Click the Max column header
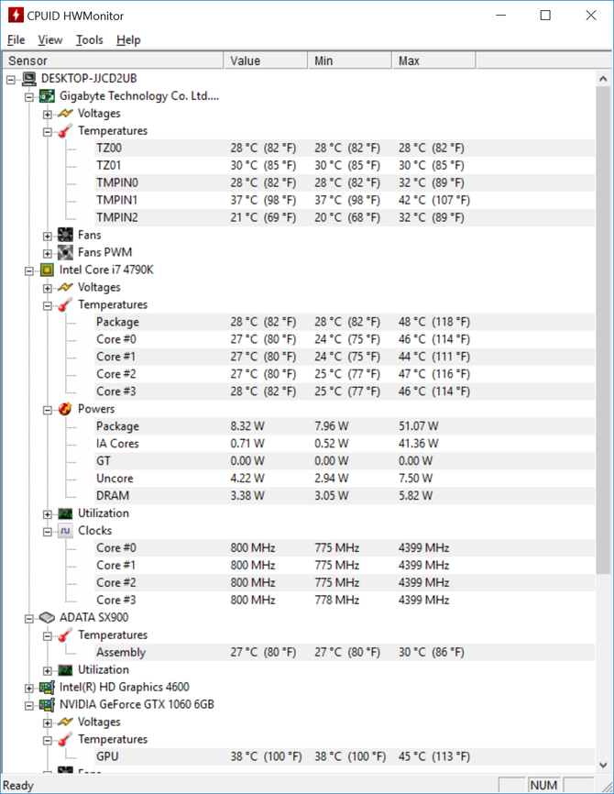The image size is (614, 794). click(x=433, y=61)
